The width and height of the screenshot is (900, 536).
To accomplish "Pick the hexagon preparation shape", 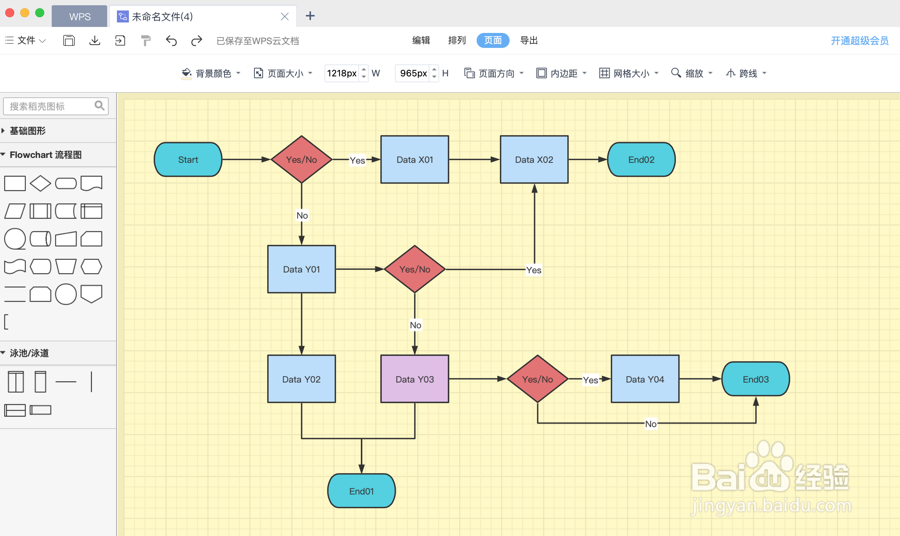I will [x=91, y=267].
